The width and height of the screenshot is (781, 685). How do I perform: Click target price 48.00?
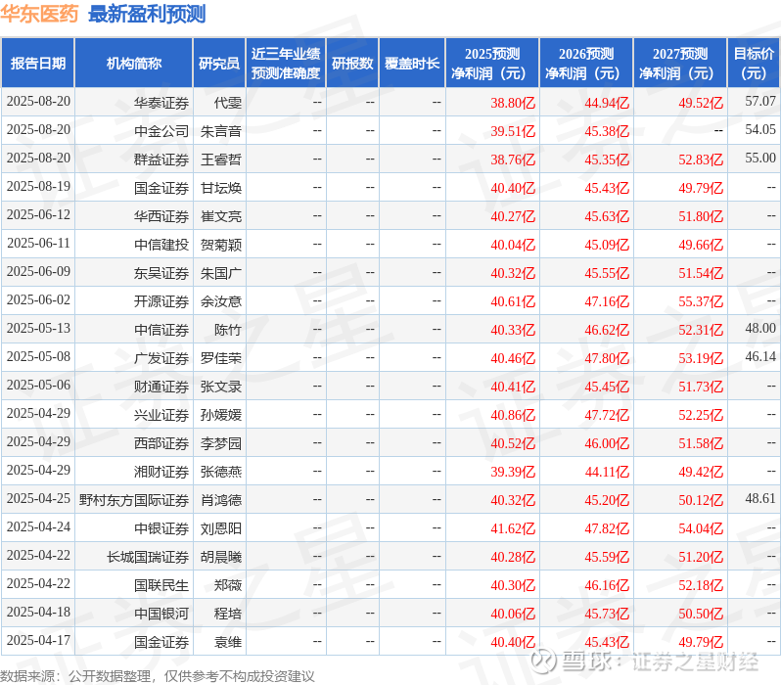coord(760,328)
